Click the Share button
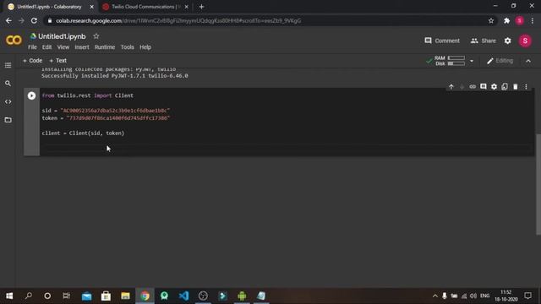This screenshot has width=541, height=304. click(484, 41)
